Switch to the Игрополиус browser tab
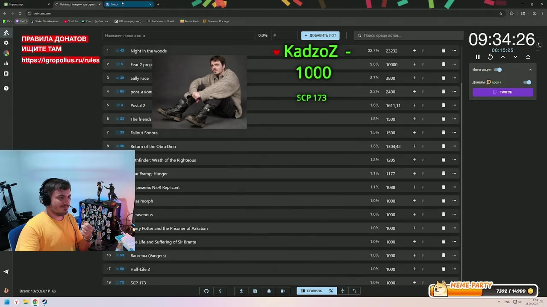This screenshot has width=547, height=307. click(x=26, y=4)
